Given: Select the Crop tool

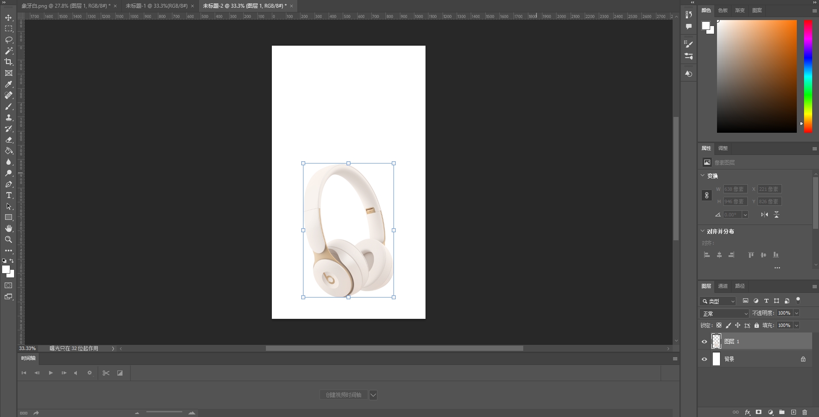Looking at the screenshot, I should [x=9, y=62].
